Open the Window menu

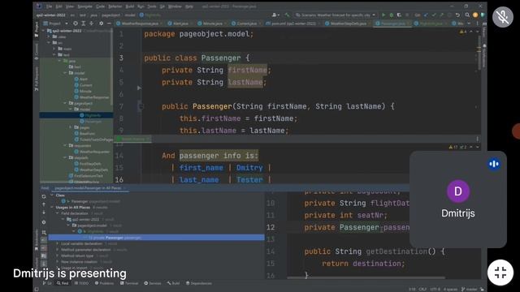click(x=175, y=6)
